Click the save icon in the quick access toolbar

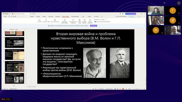coord(9,16)
